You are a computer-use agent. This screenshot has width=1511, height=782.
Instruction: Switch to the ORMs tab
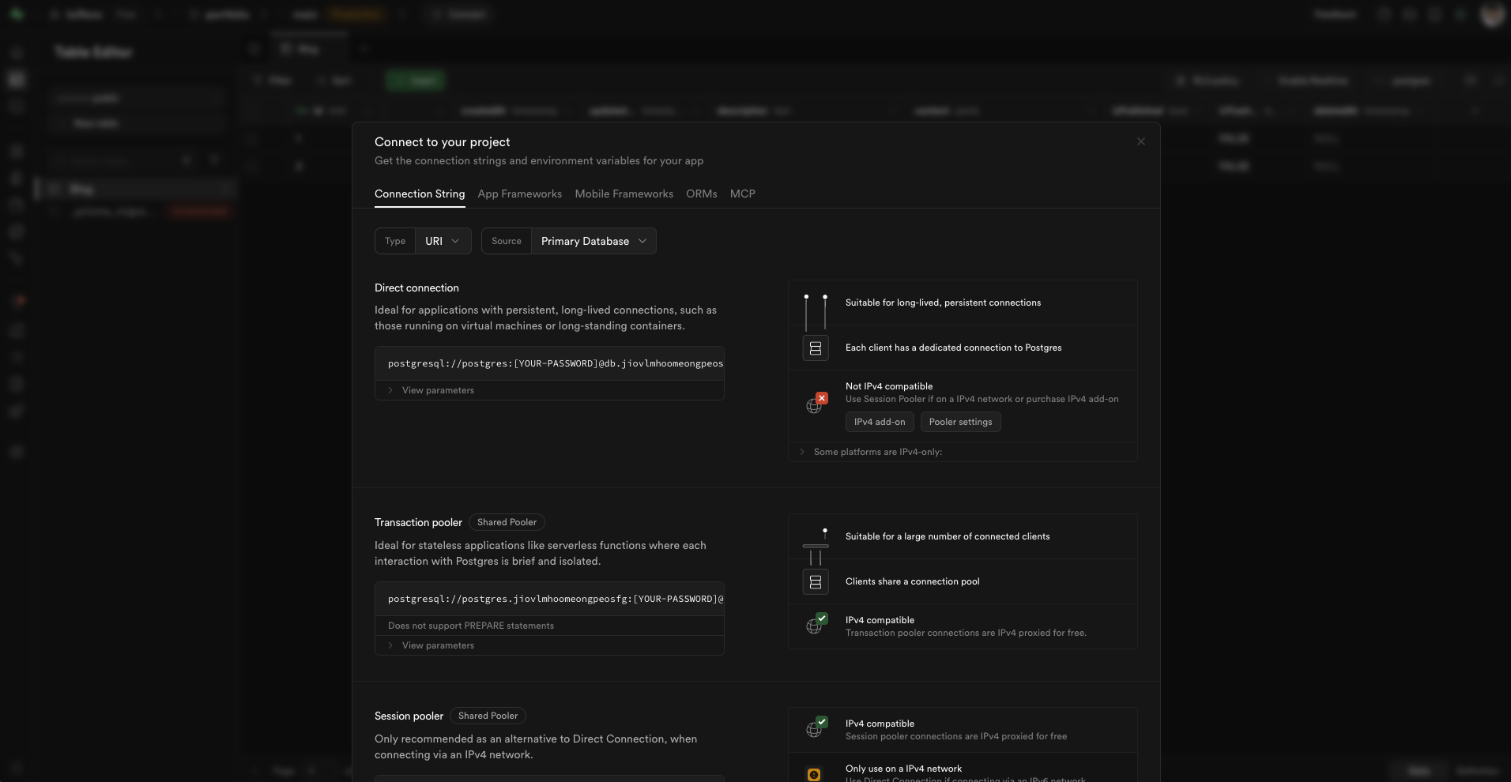pyautogui.click(x=701, y=194)
